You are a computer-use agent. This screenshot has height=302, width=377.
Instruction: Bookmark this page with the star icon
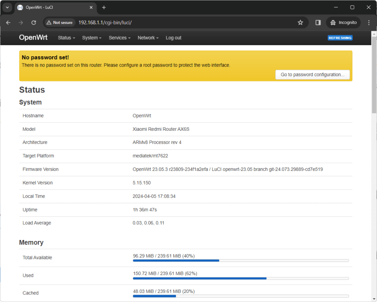pos(300,22)
